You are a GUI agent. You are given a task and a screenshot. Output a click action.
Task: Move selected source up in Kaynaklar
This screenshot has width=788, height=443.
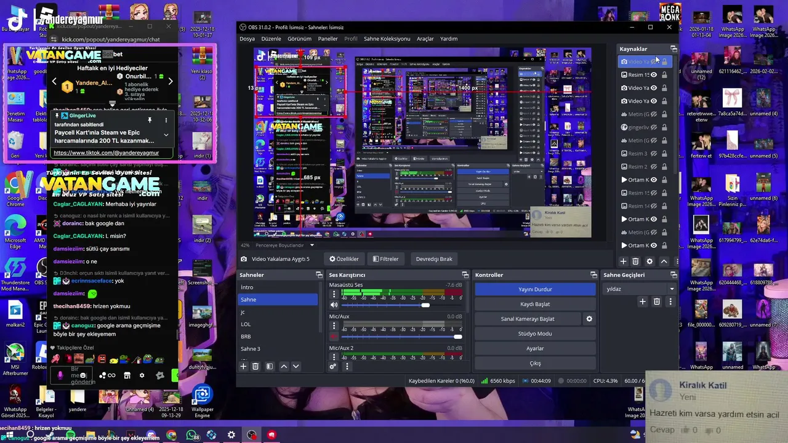(664, 261)
